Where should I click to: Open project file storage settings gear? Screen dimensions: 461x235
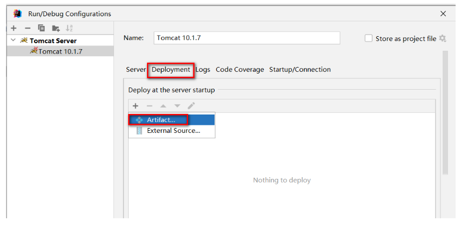click(443, 38)
